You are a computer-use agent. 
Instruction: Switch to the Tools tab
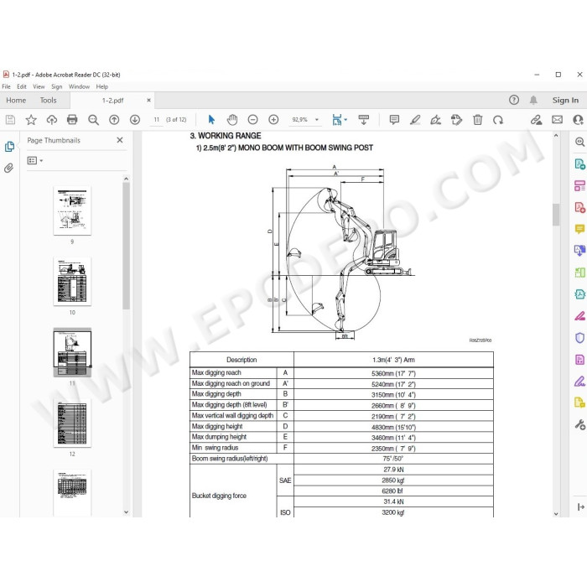[49, 101]
